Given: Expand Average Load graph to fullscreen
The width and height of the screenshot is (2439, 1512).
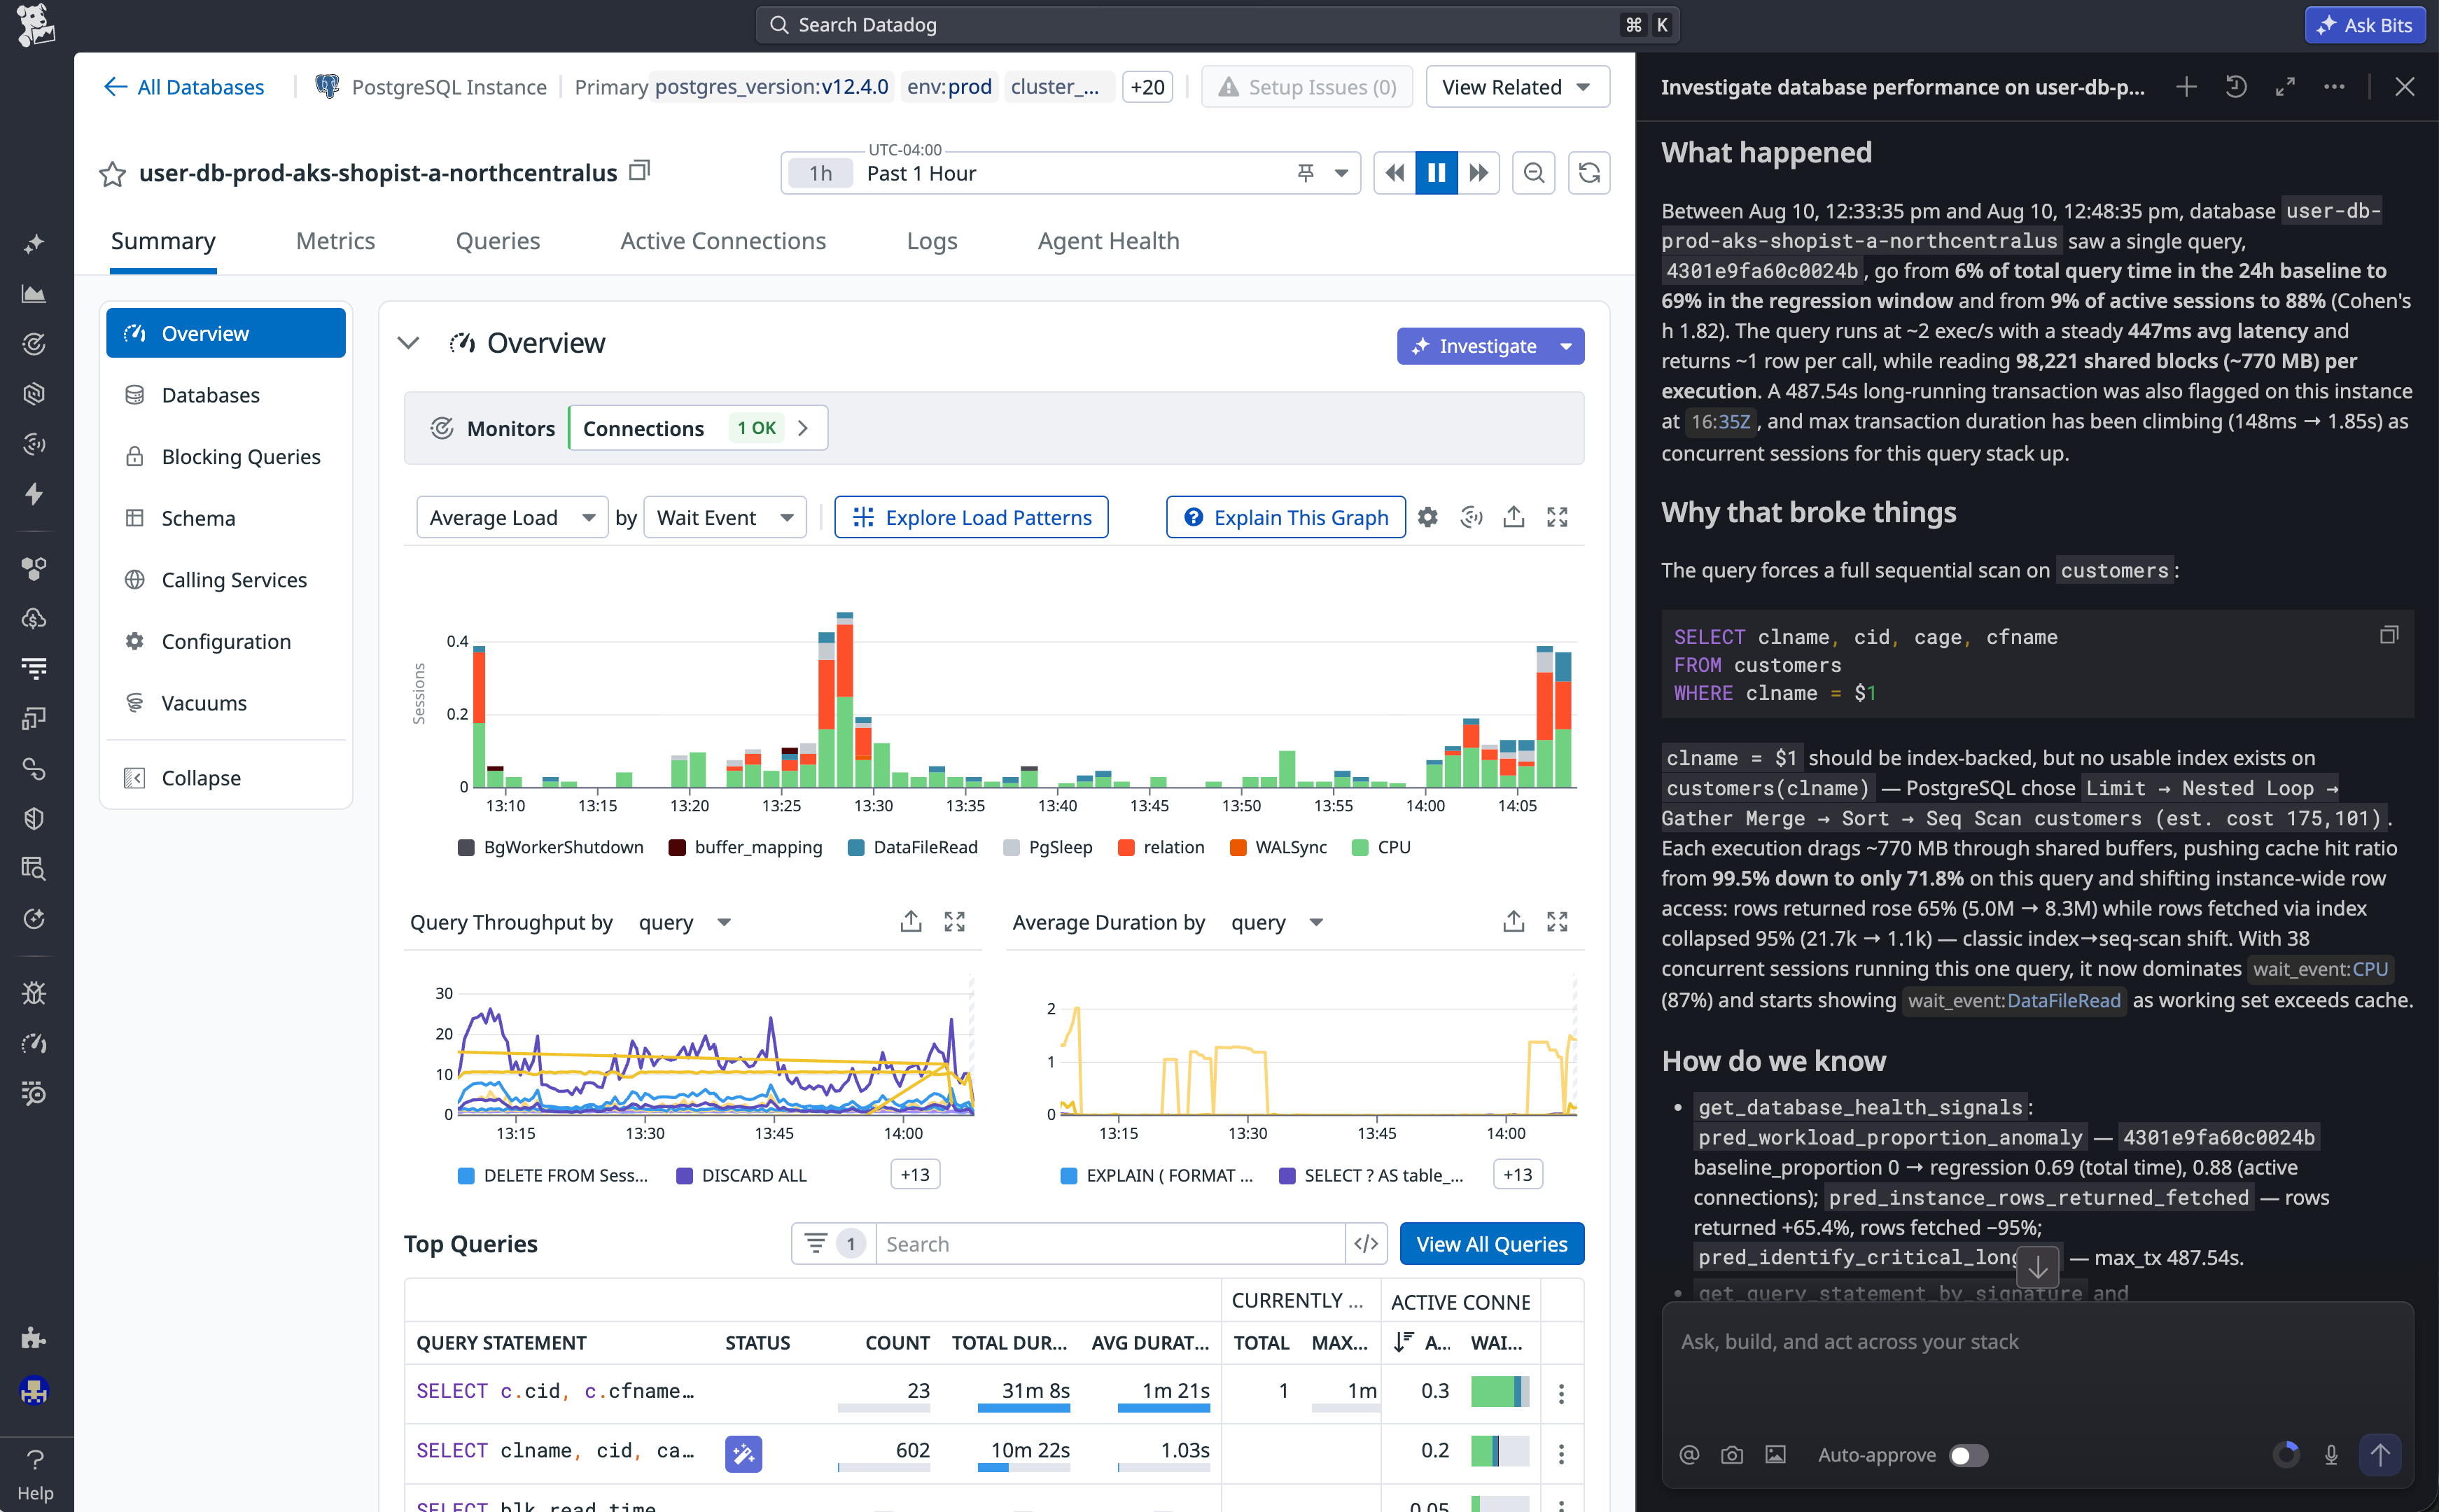Looking at the screenshot, I should [x=1556, y=517].
